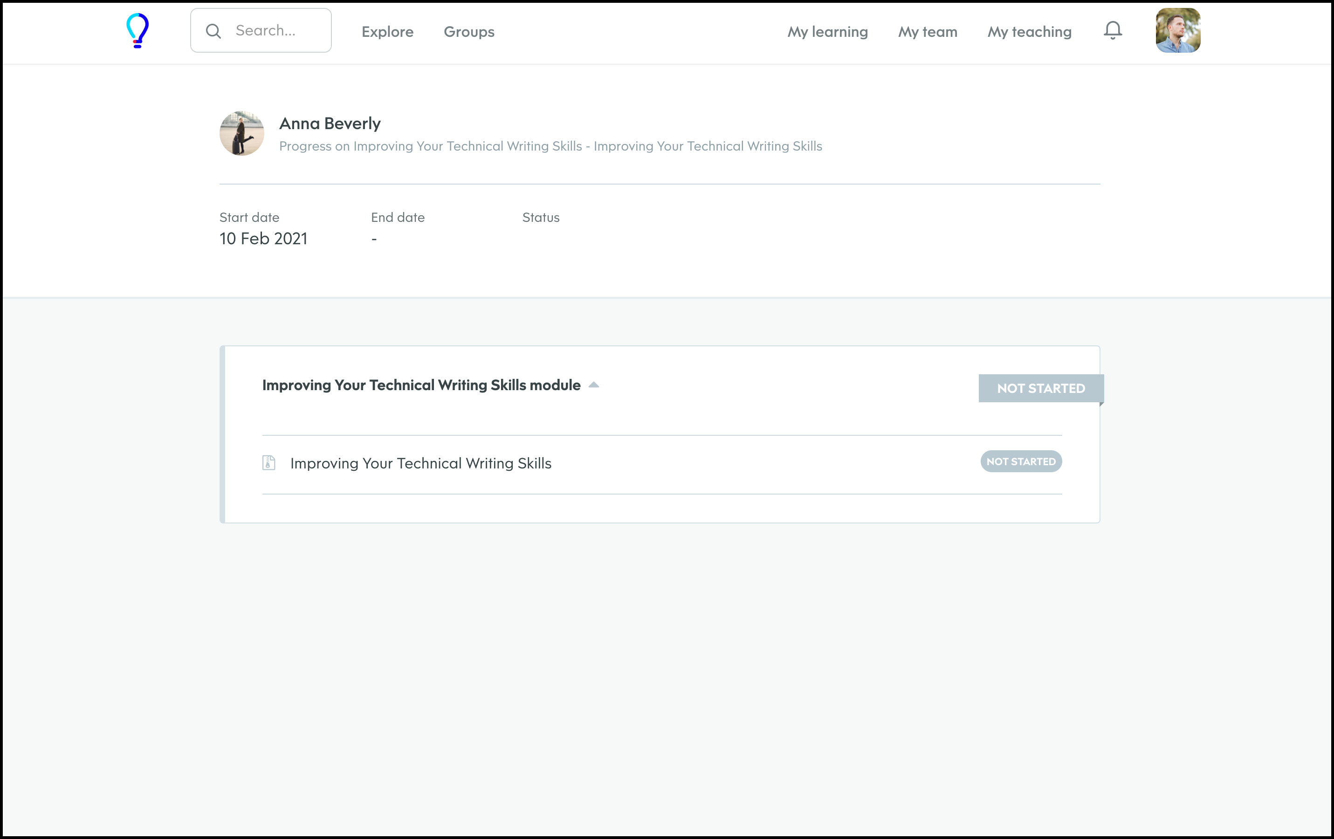The height and width of the screenshot is (839, 1334).
Task: Click the progress subtitle course link
Action: (550, 146)
